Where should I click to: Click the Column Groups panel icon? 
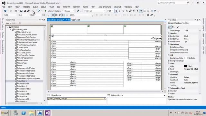(109, 95)
